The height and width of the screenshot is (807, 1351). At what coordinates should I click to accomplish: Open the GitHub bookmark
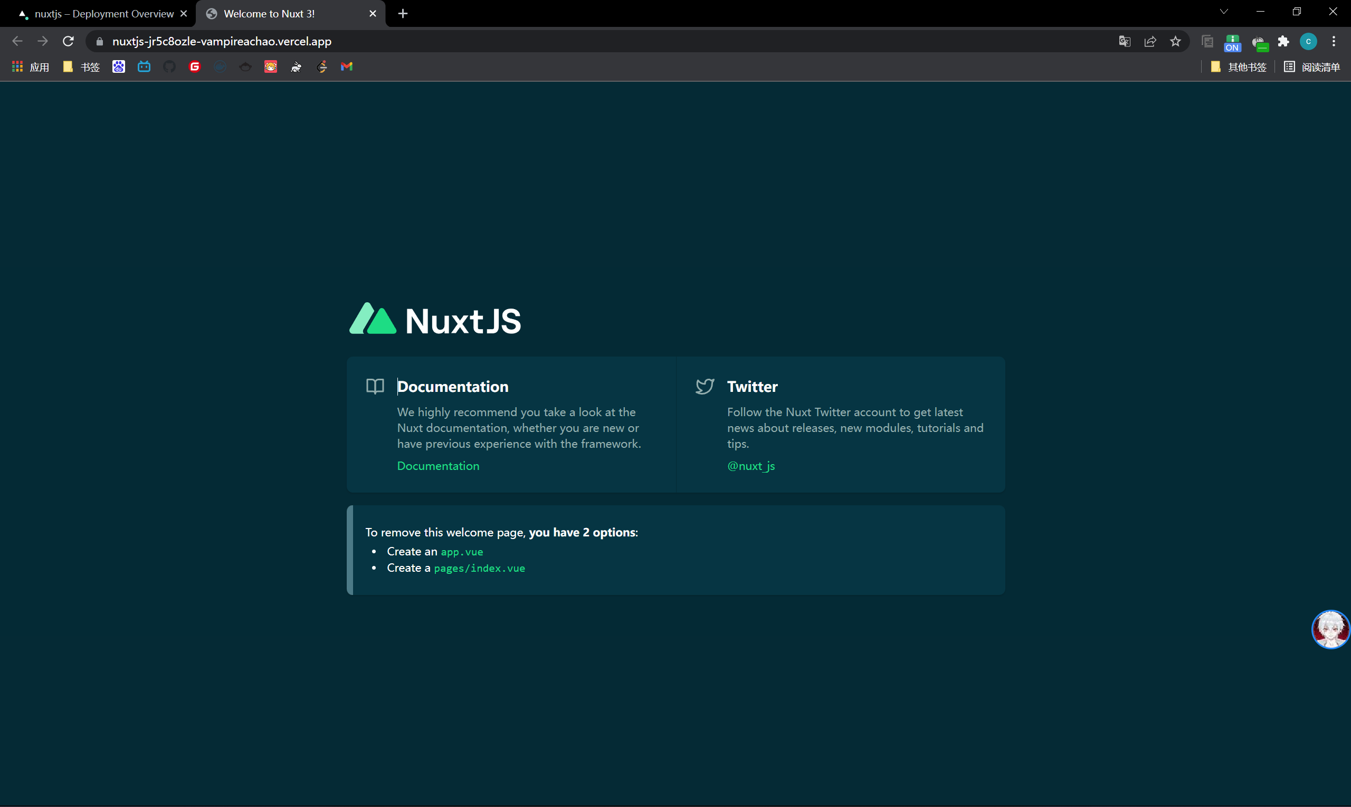pyautogui.click(x=169, y=66)
